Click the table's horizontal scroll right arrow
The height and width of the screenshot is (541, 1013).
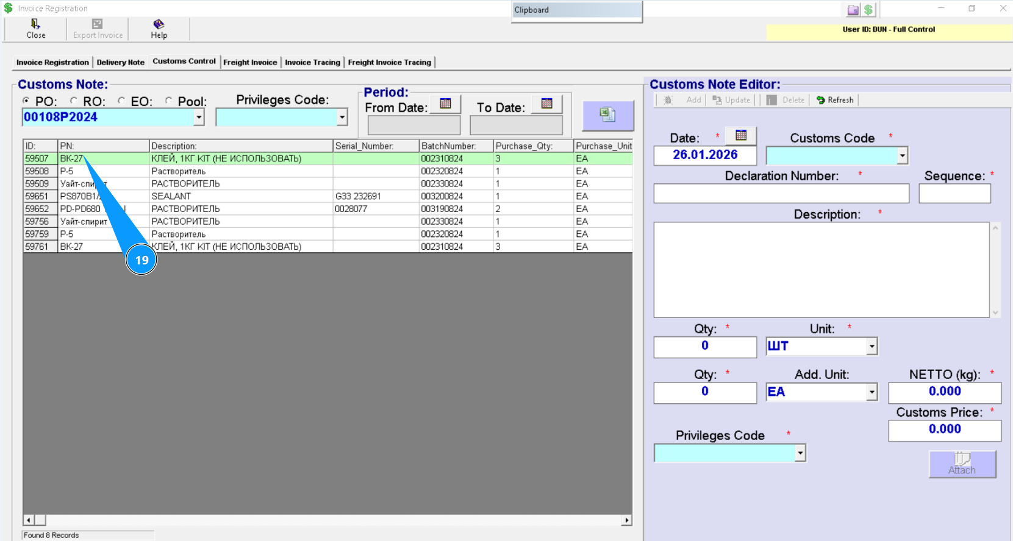pyautogui.click(x=626, y=520)
